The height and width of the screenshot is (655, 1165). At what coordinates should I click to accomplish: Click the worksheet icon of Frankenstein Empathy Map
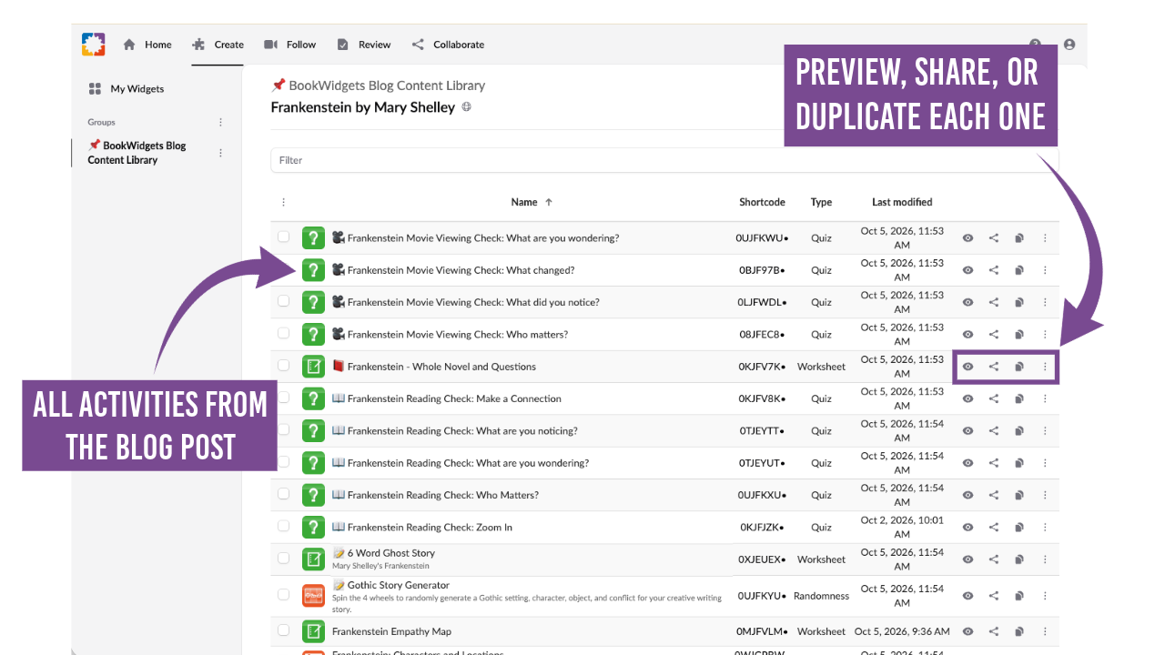coord(313,631)
